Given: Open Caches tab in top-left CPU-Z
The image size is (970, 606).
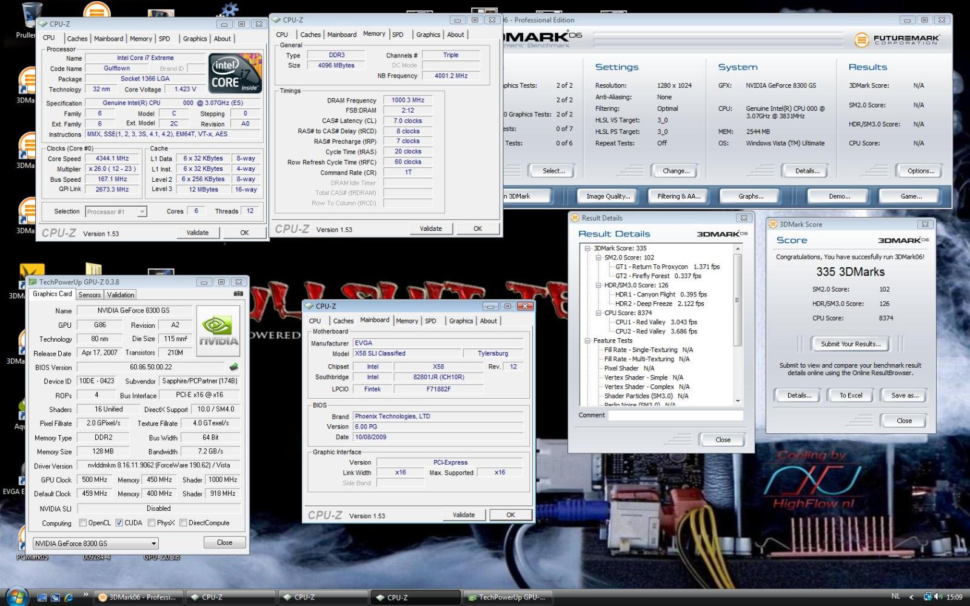Looking at the screenshot, I should (x=77, y=38).
